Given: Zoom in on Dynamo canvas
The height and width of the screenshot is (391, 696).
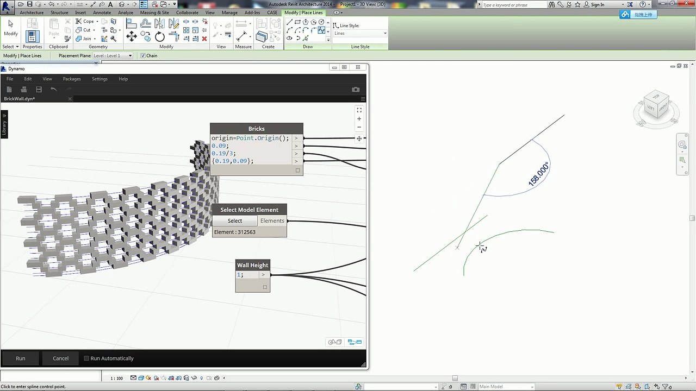Looking at the screenshot, I should tap(359, 118).
